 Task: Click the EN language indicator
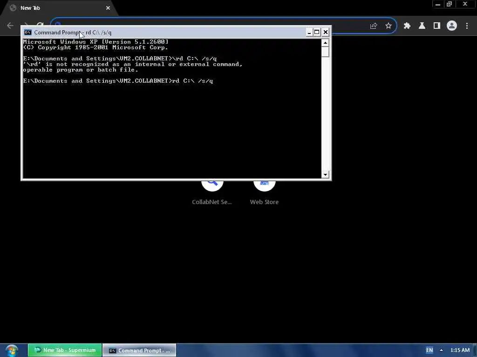pyautogui.click(x=429, y=350)
